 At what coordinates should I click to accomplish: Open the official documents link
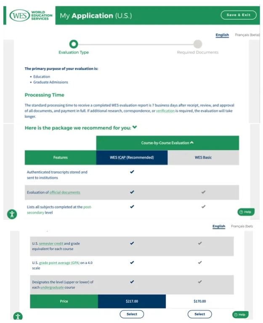coord(65,192)
